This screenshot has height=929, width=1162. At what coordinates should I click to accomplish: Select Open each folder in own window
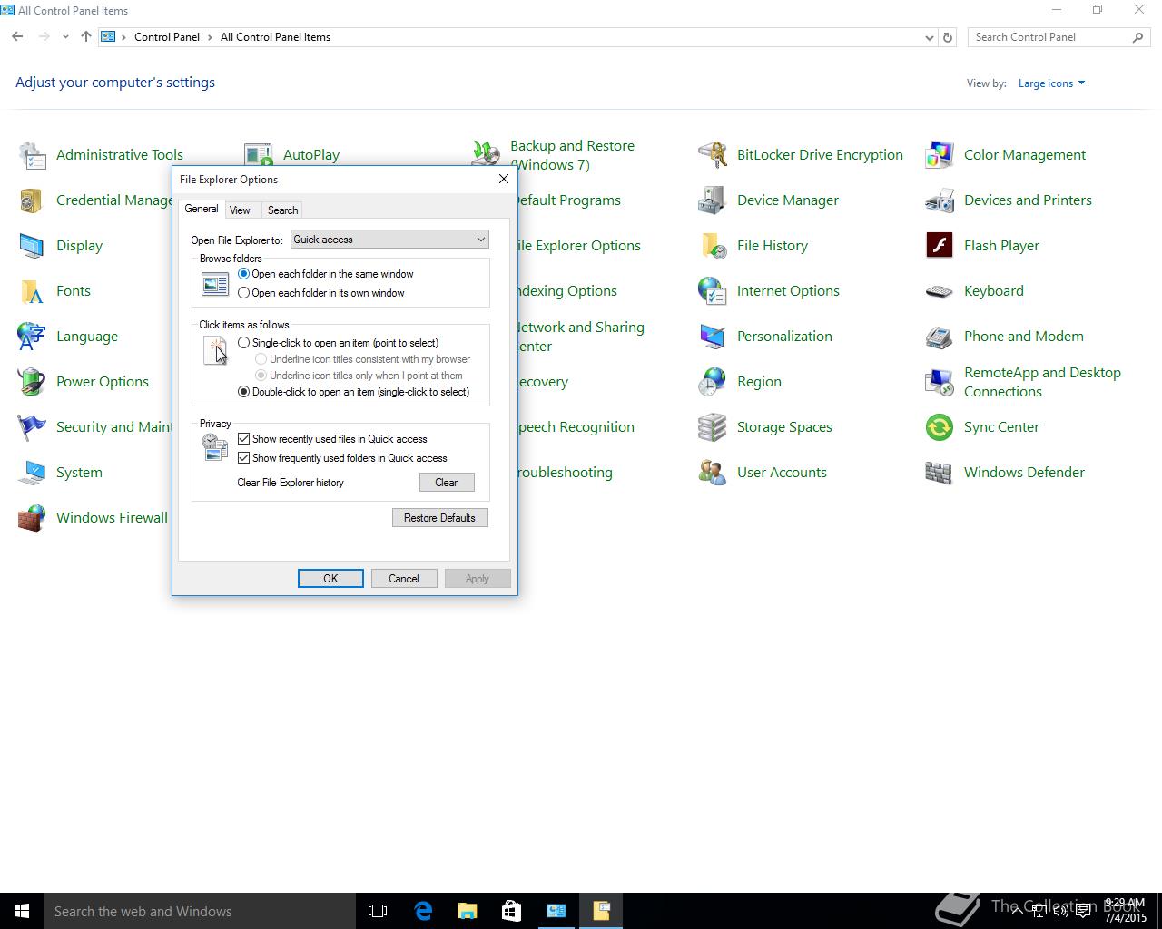click(243, 293)
